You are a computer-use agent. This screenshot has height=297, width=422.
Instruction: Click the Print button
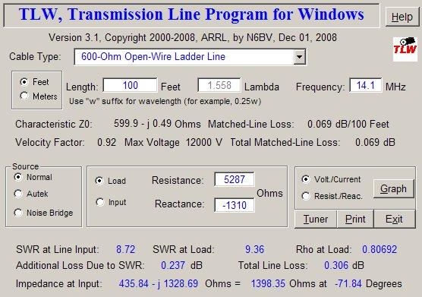355,220
